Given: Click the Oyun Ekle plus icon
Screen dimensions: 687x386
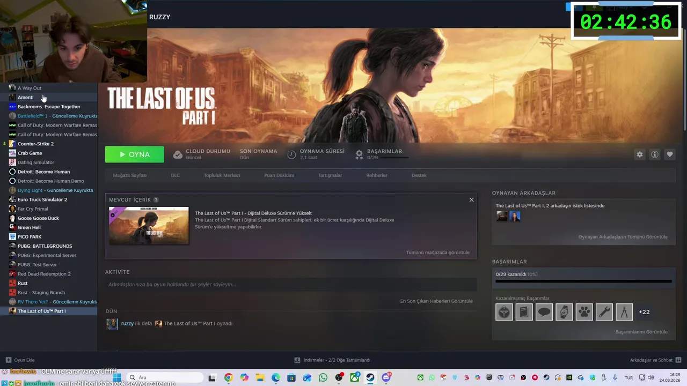Looking at the screenshot, I should click(9, 360).
